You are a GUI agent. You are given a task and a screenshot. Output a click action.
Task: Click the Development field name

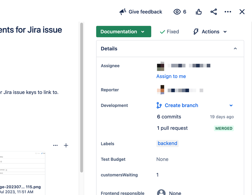tap(114, 106)
